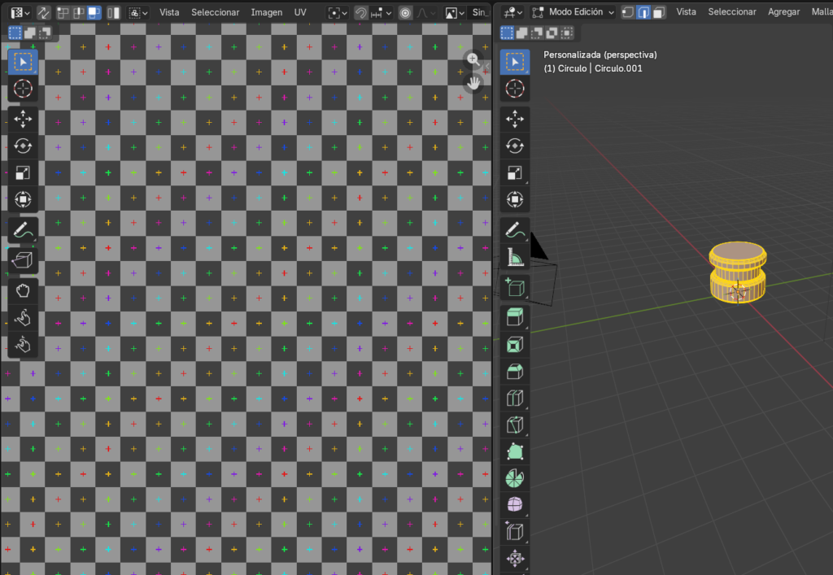
Task: Click the UV menu in the header
Action: click(300, 12)
